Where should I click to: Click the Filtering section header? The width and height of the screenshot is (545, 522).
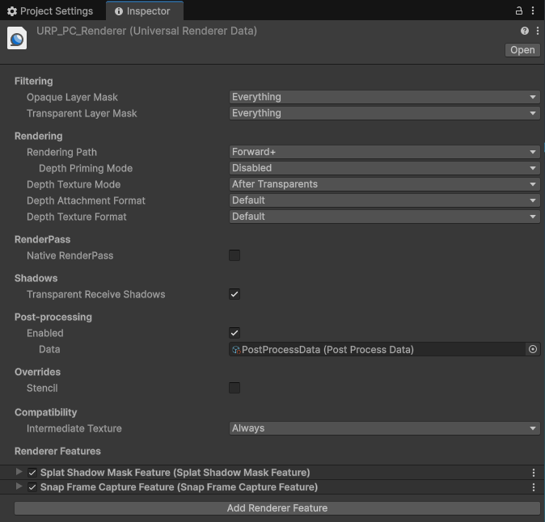[x=34, y=82]
